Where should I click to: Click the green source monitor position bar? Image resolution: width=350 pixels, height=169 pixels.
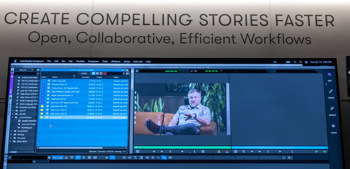[182, 147]
